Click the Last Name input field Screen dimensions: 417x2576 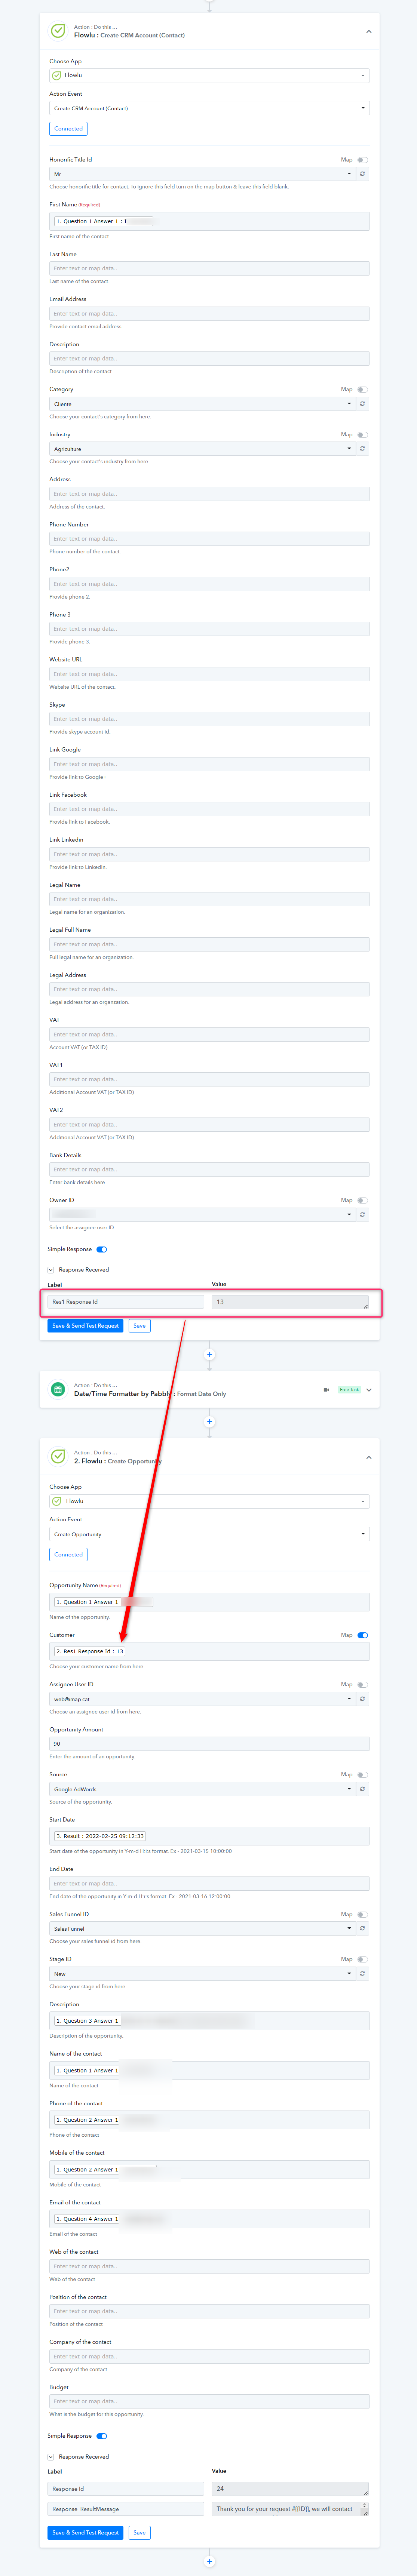(209, 268)
